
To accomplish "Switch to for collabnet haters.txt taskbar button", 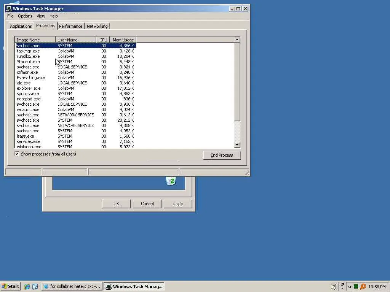I will [x=72, y=287].
